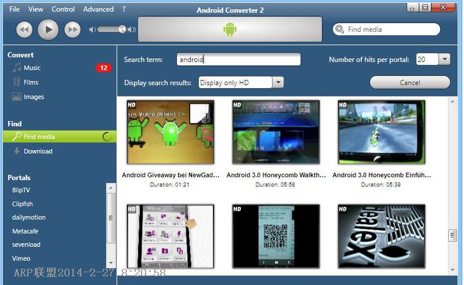Select the Clipfish portal
464x285 pixels.
[23, 204]
